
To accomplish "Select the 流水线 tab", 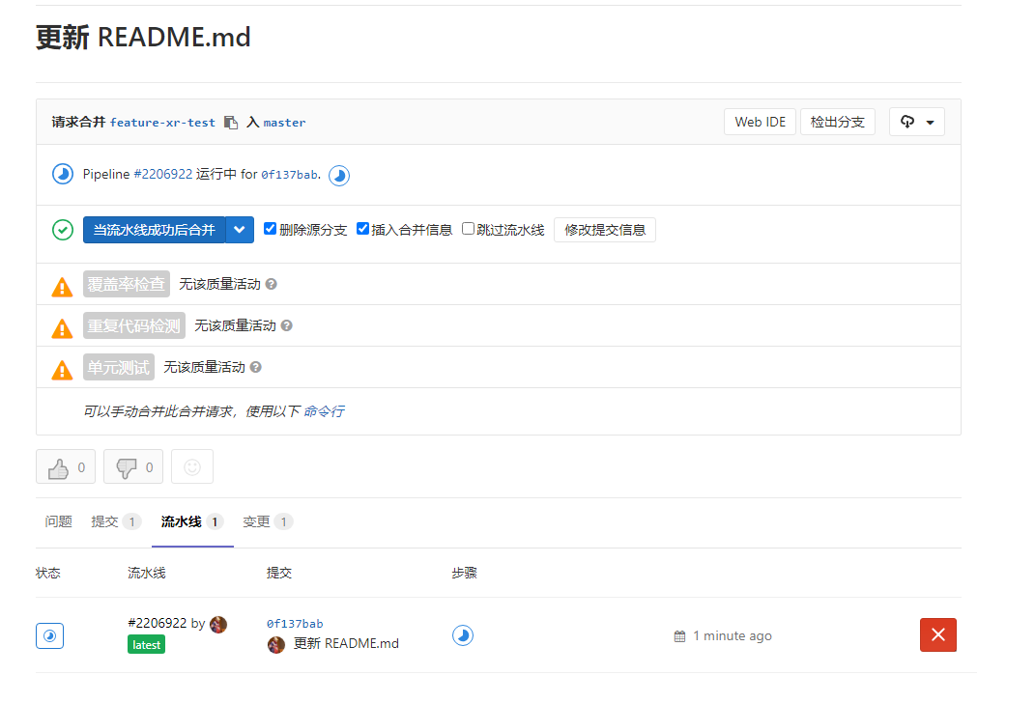I will tap(192, 521).
